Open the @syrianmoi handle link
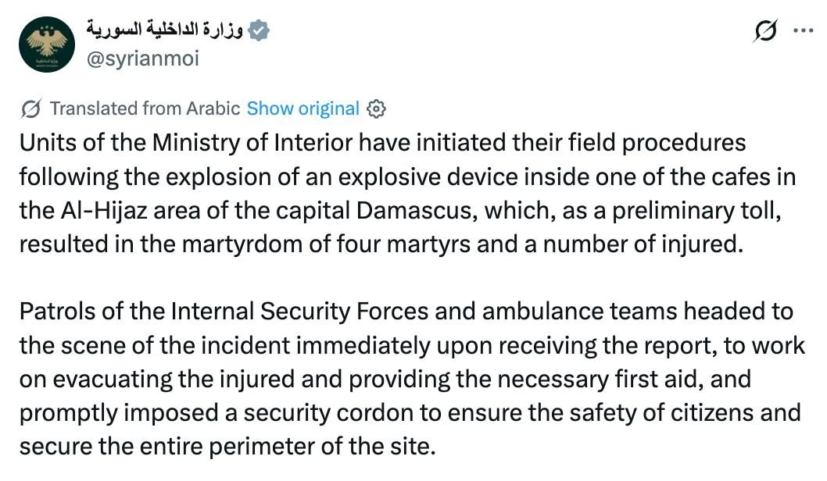827x481 pixels. [x=143, y=58]
